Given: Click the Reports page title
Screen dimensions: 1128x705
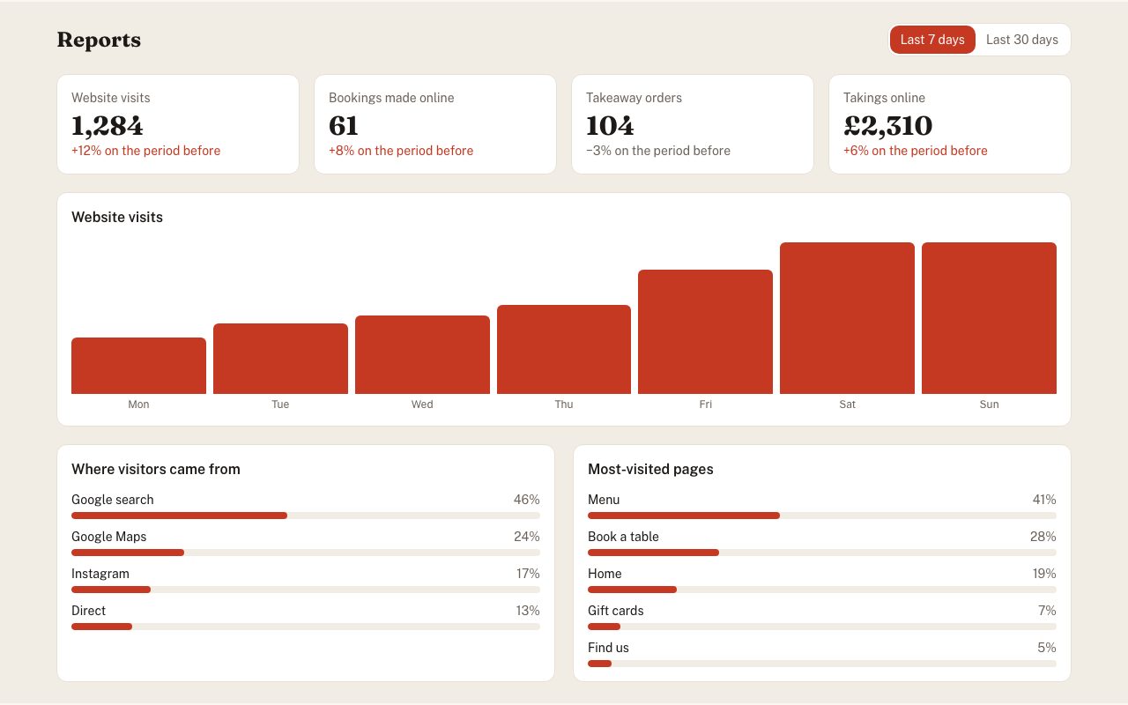Looking at the screenshot, I should point(99,40).
